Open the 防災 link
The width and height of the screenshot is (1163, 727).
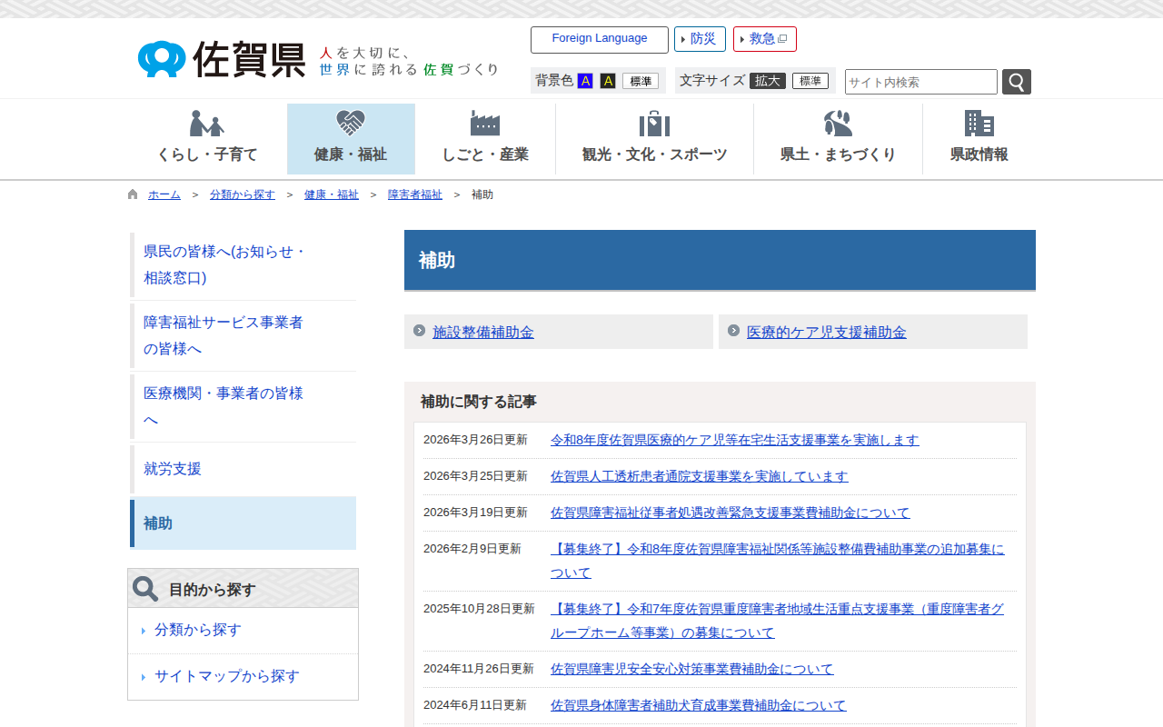(x=700, y=39)
